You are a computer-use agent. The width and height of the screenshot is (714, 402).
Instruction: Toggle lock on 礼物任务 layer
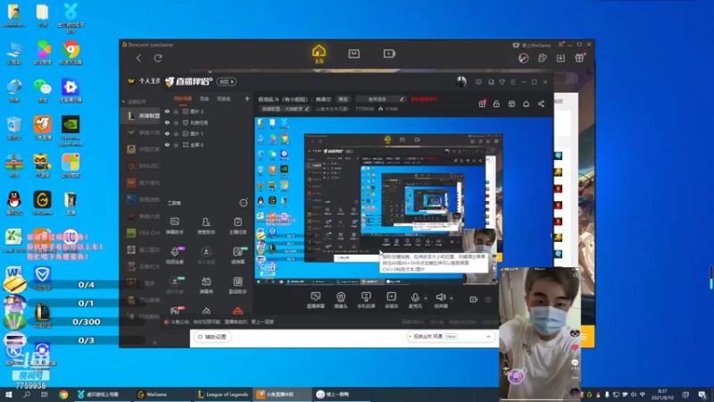click(x=176, y=122)
